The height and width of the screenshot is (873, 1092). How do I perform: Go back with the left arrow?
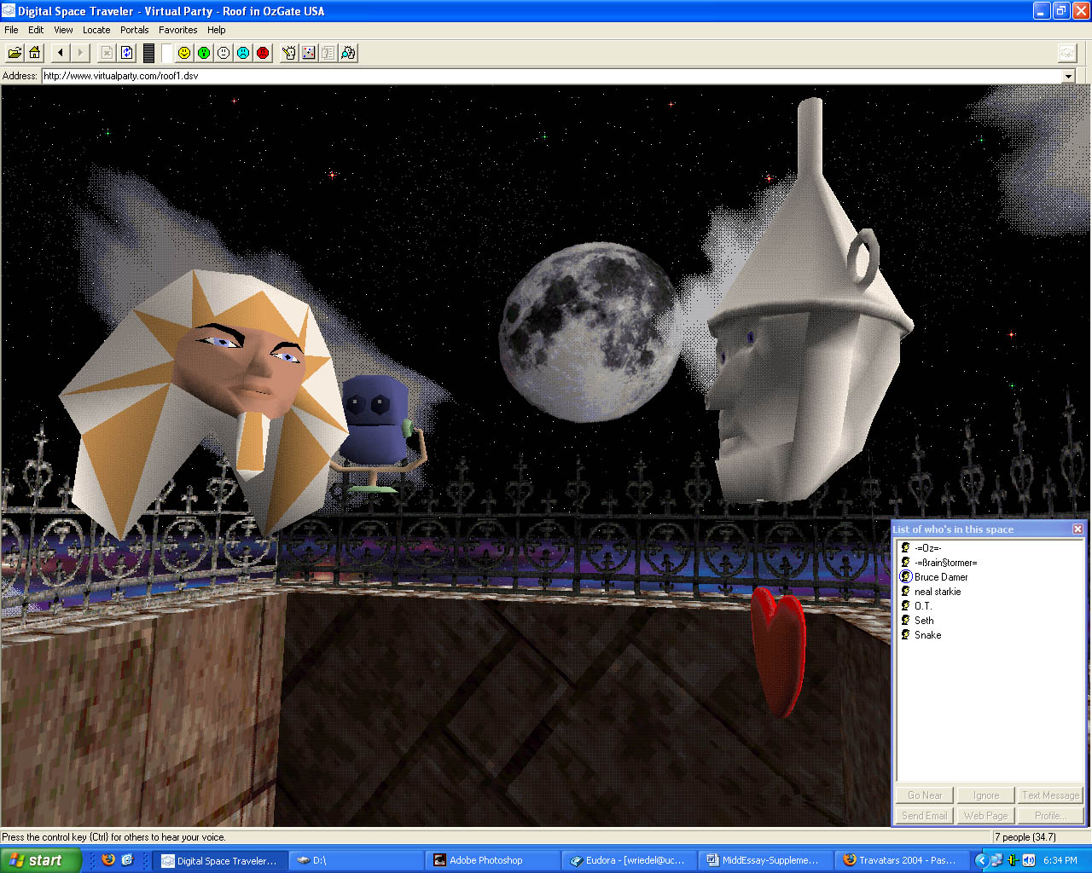[61, 53]
